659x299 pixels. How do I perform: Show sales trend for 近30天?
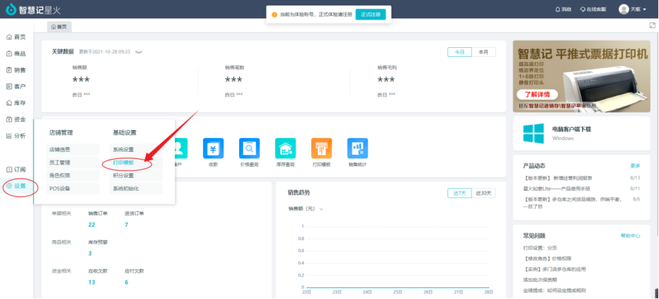pos(483,193)
